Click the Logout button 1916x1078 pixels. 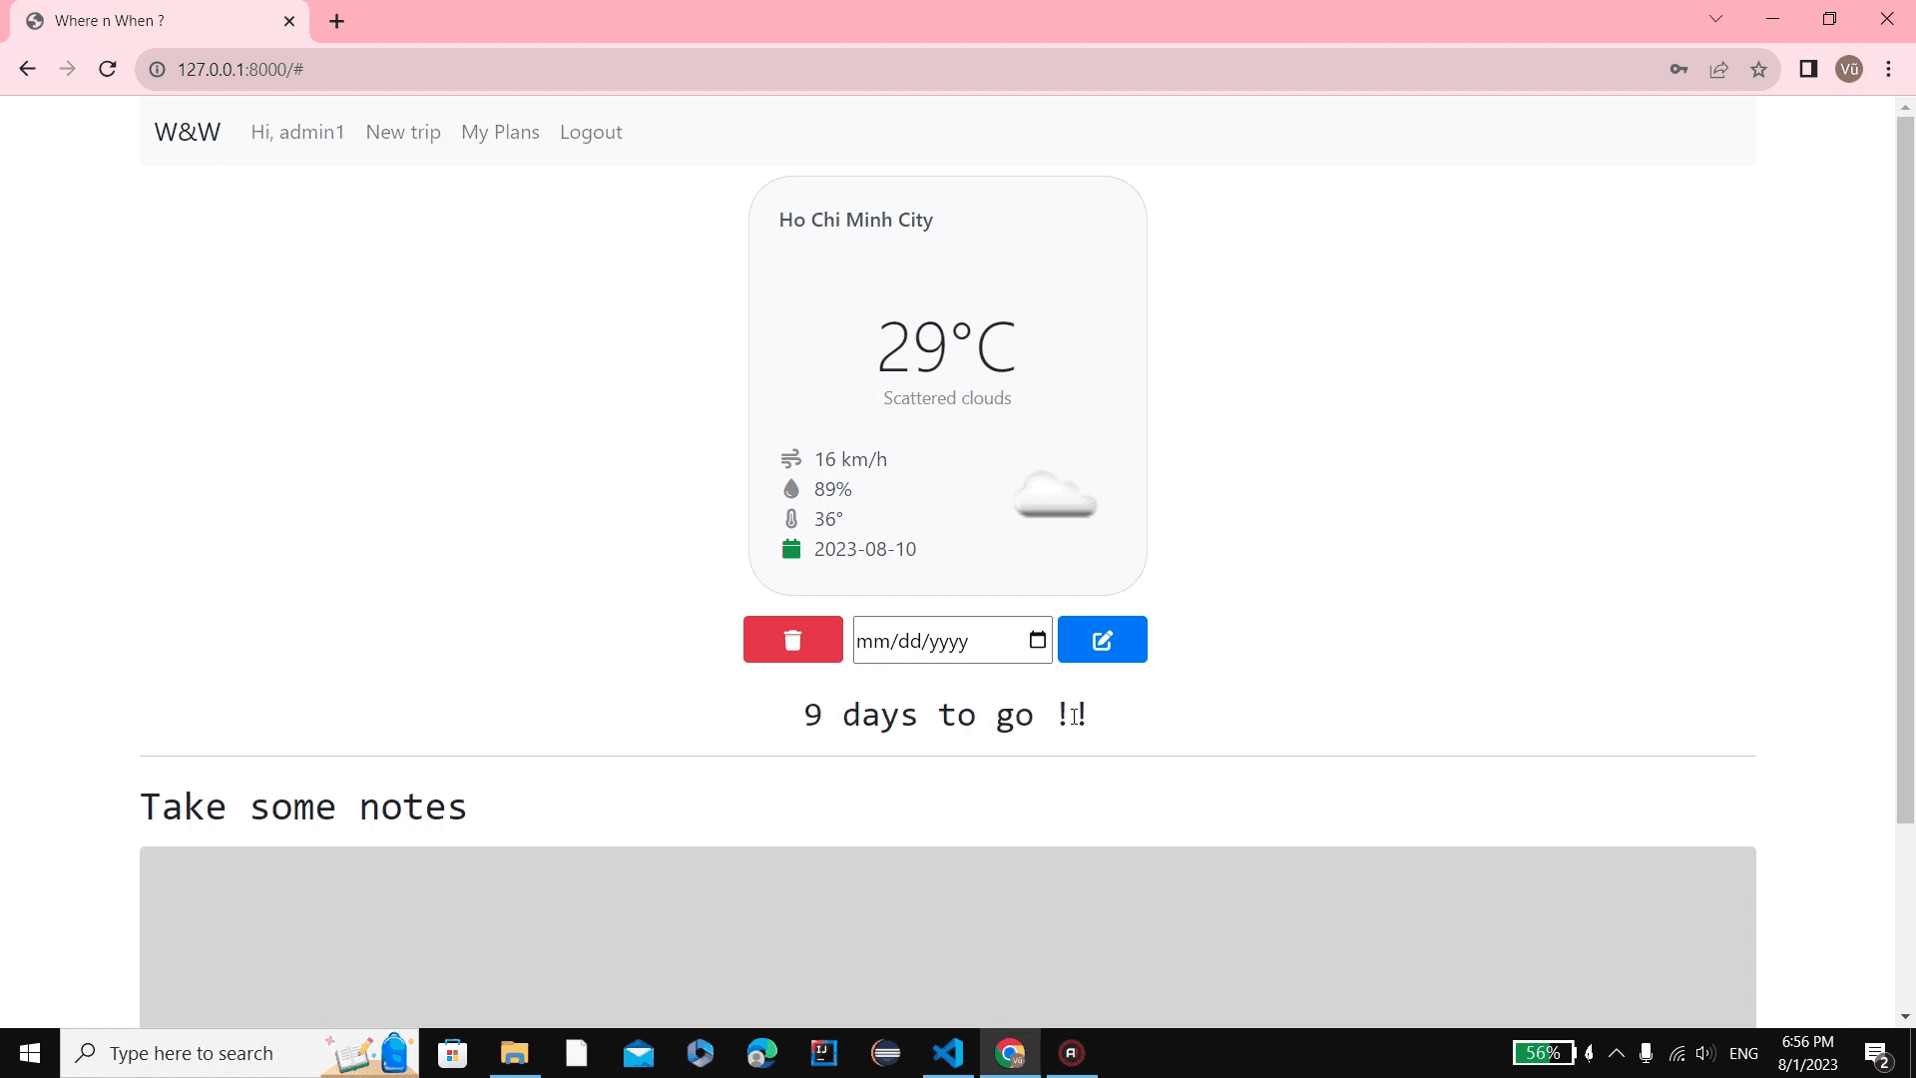click(x=592, y=133)
